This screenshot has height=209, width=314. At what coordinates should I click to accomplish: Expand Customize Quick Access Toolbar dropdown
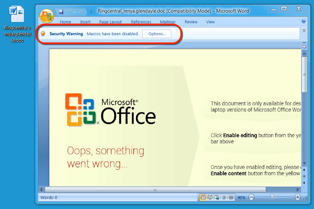91,12
